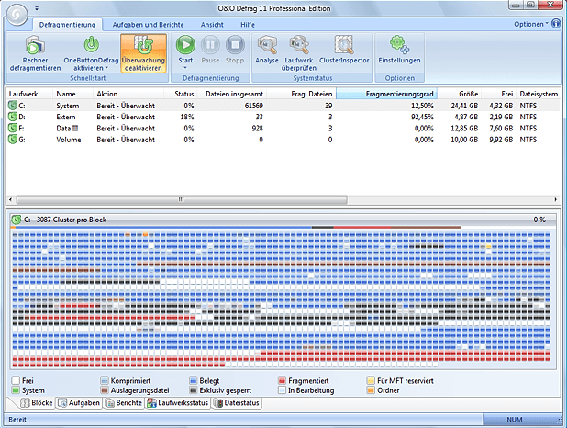
Task: Click the System green legend swatch
Action: [x=16, y=390]
